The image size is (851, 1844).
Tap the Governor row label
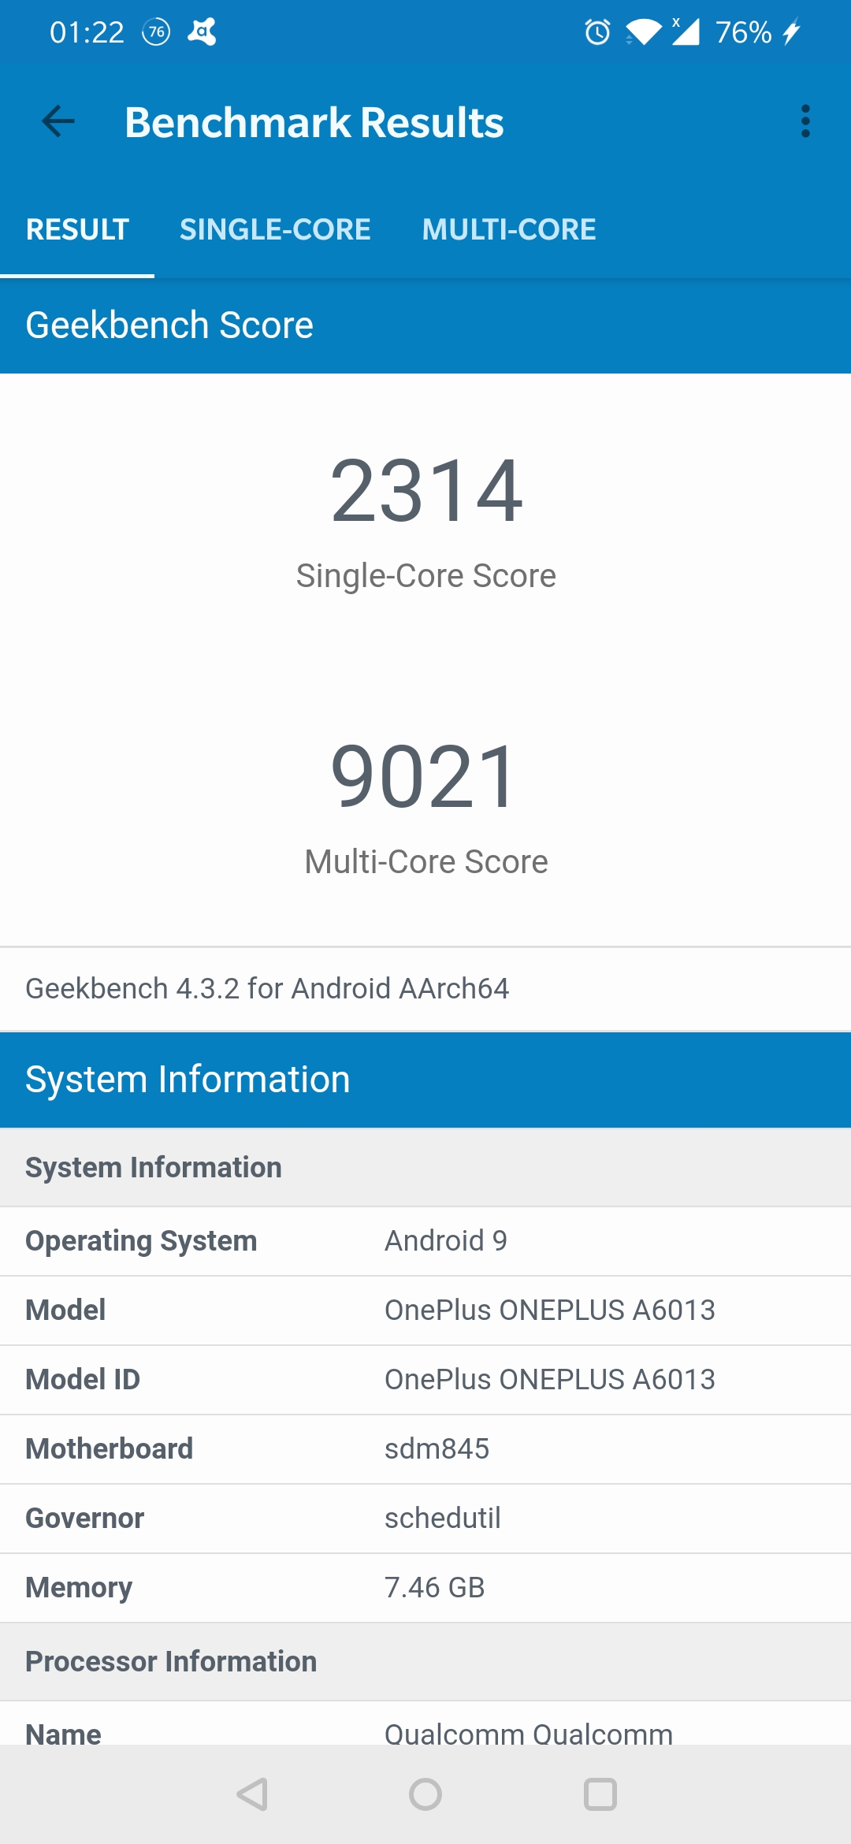point(85,1518)
